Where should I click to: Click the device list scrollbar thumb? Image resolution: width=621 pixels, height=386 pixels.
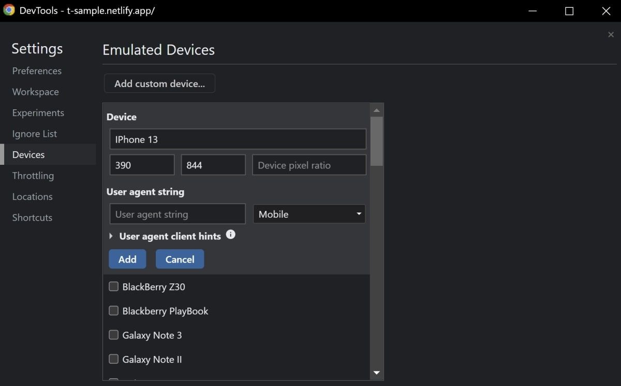(377, 141)
